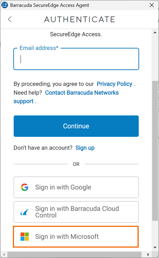
Task: Click the vertical scrollbar thumb
Action: coord(155,150)
